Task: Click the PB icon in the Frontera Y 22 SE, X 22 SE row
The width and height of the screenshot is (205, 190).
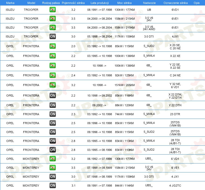Action: pos(53,65)
